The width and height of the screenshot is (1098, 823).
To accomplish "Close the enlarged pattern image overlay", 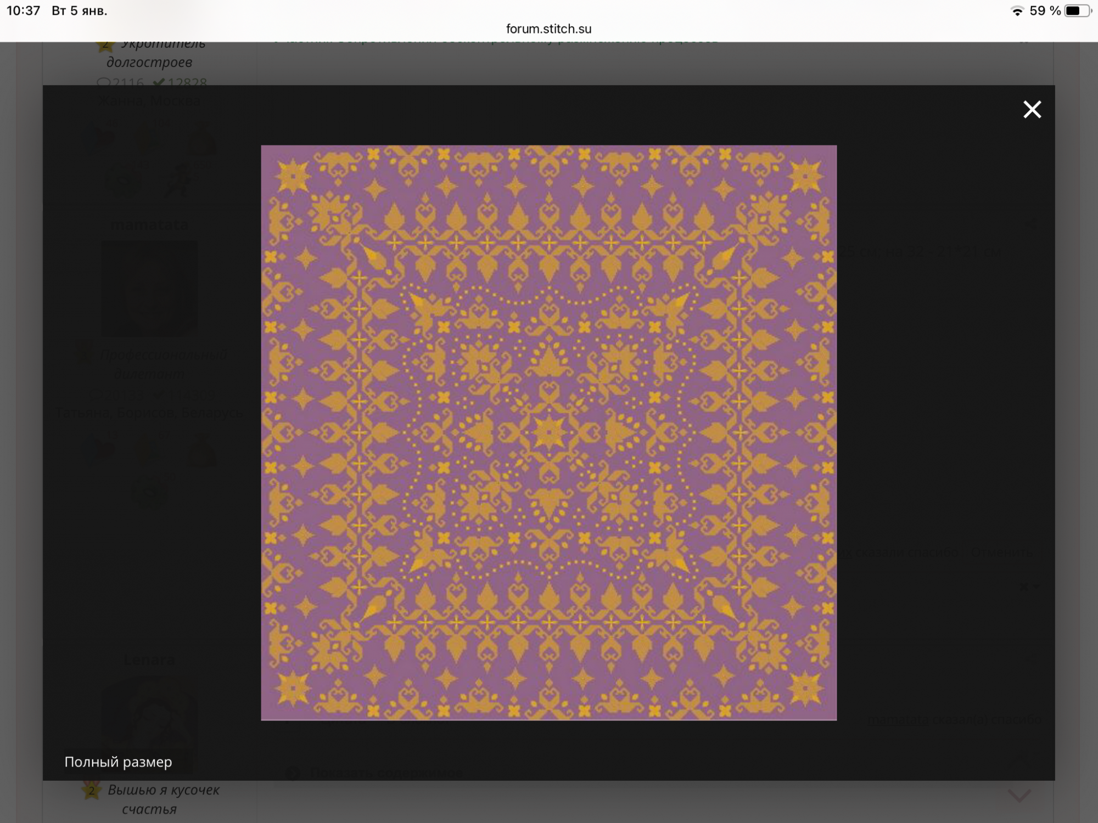I will click(1032, 110).
